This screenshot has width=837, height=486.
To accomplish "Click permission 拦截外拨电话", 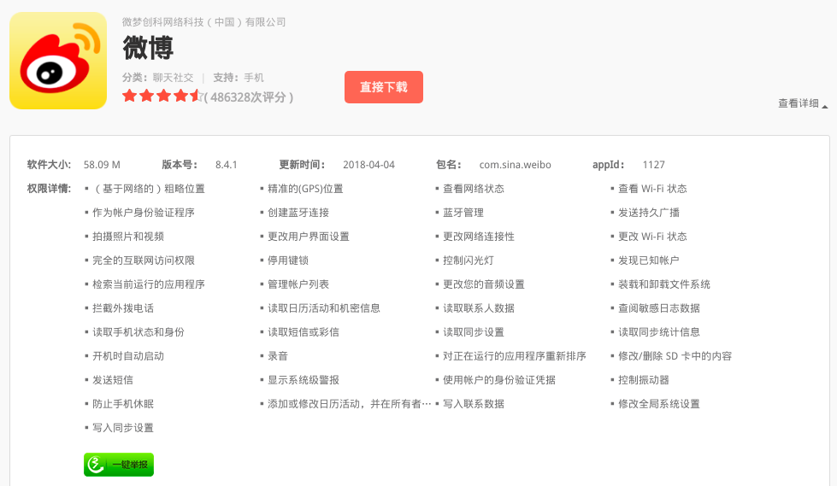I will point(123,309).
